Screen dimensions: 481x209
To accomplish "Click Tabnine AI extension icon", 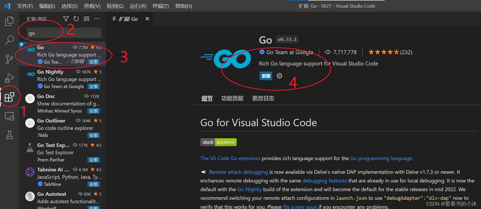I will (30, 172).
